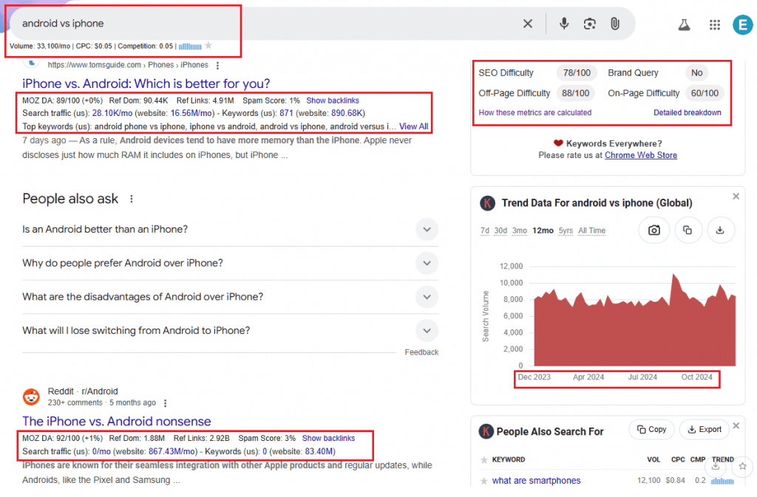Screen dimensions: 757x497
Task: Star all keywords in the KEYWORD header
Action: pos(484,460)
